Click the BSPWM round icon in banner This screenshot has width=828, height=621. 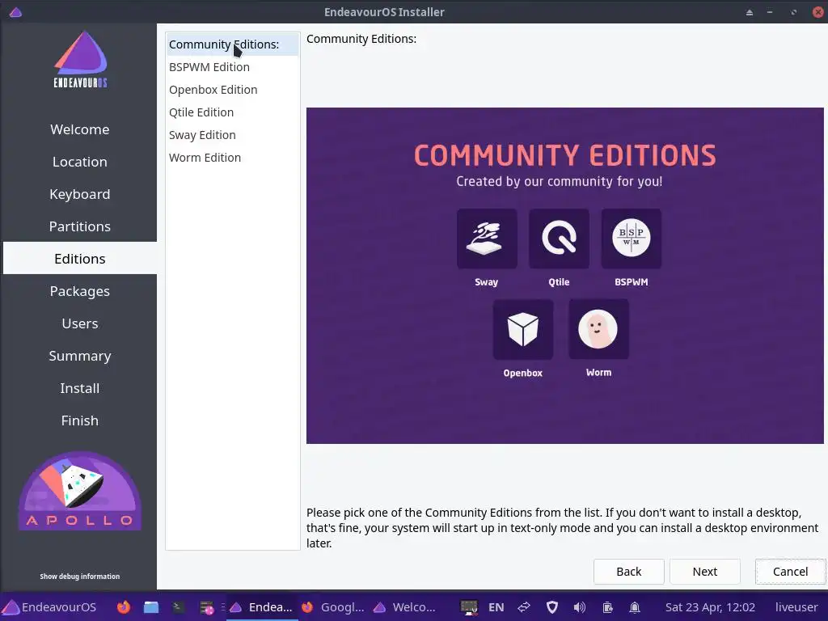coord(631,239)
